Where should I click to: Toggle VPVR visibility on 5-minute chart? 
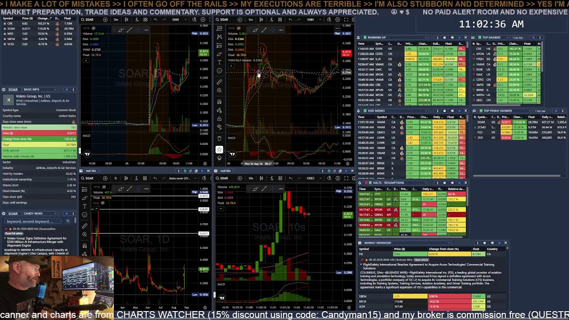(93, 28)
